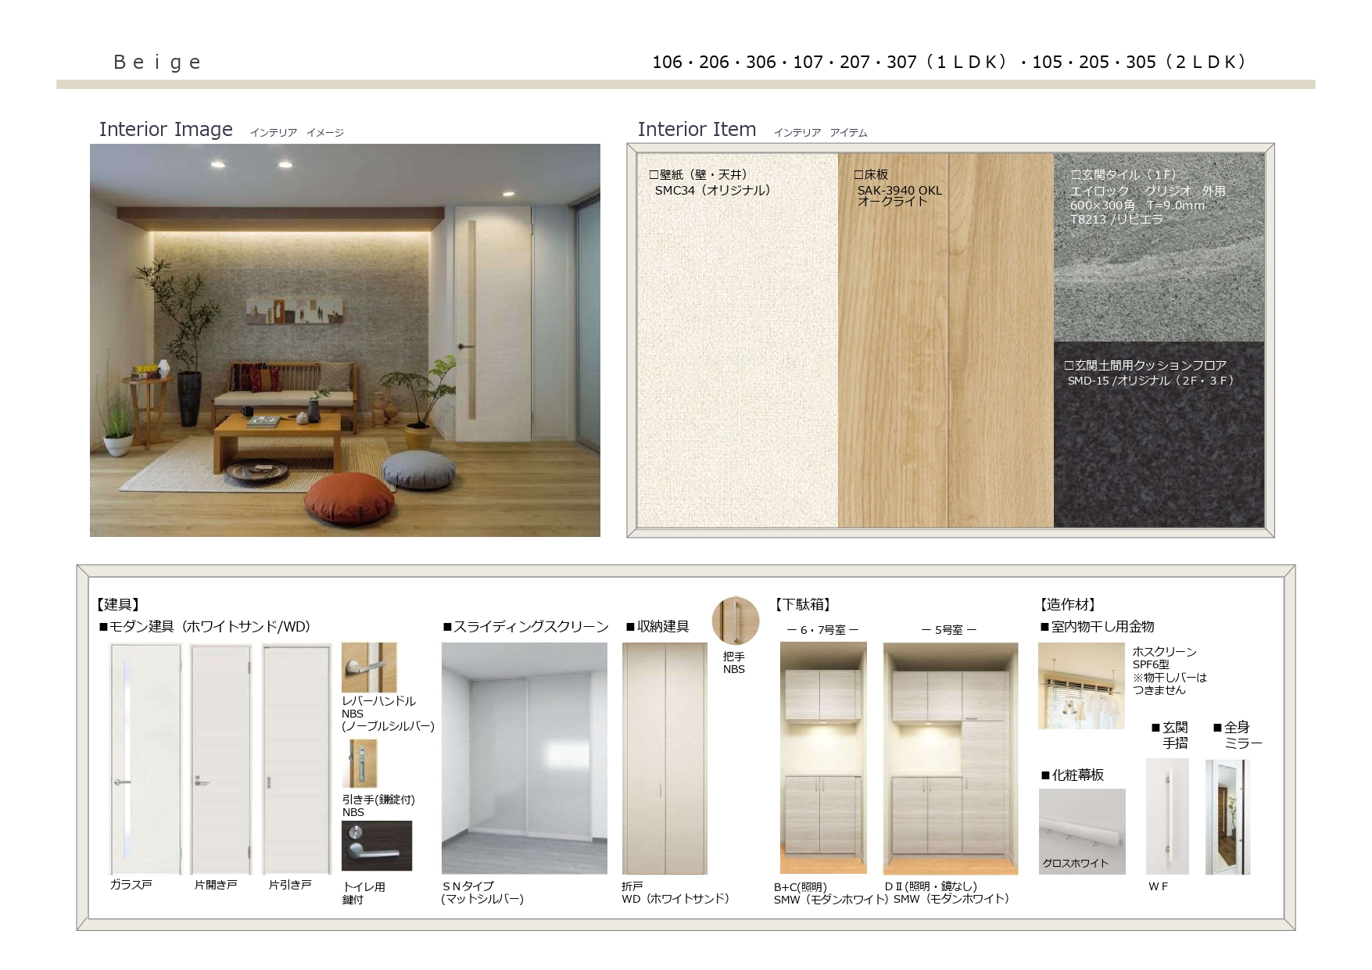The width and height of the screenshot is (1372, 970).
Task: Select the pull handle with sickle lock image
Action: 360,764
